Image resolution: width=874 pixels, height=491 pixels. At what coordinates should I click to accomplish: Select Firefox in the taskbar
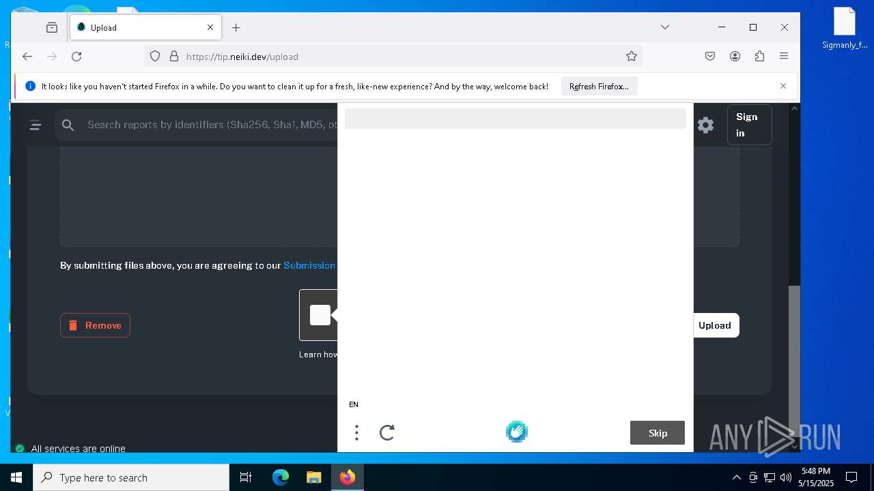pos(348,477)
